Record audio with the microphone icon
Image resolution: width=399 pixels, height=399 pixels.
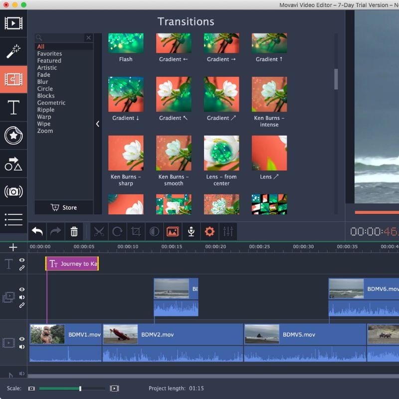[191, 231]
